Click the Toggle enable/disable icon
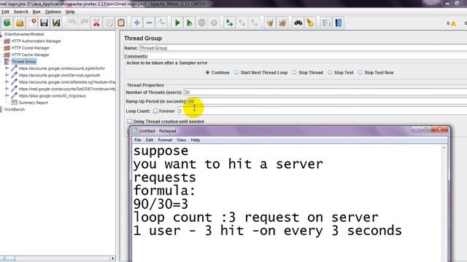The image size is (467, 262). pyautogui.click(x=161, y=23)
